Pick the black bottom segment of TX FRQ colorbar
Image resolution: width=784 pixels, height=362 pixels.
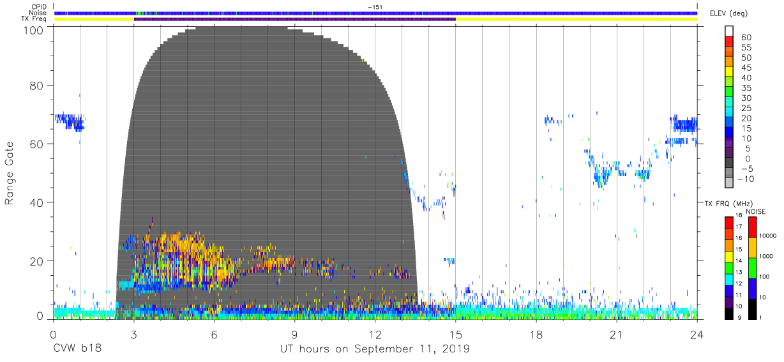729,313
